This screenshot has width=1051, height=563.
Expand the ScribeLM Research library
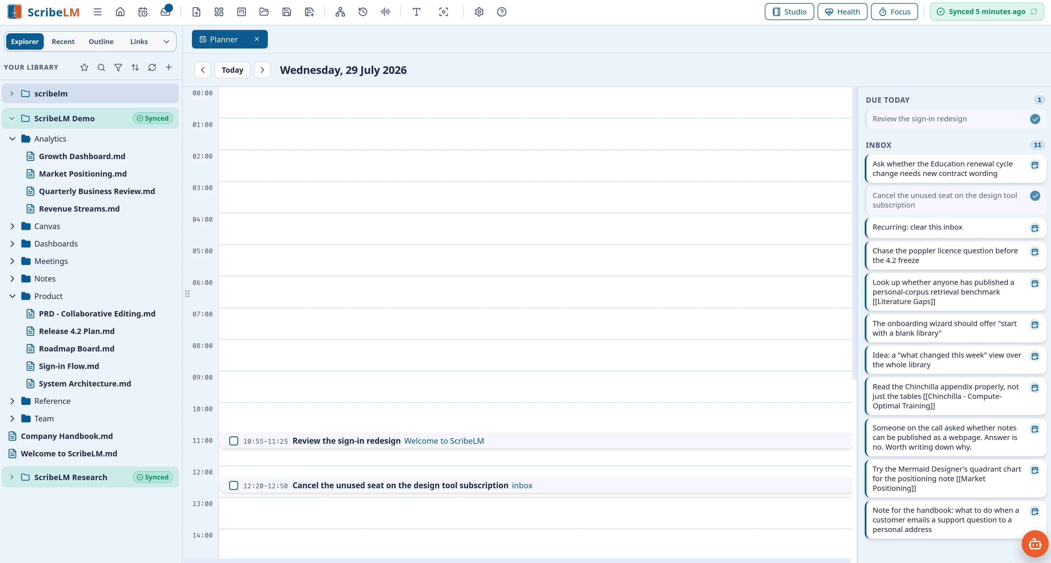[12, 477]
